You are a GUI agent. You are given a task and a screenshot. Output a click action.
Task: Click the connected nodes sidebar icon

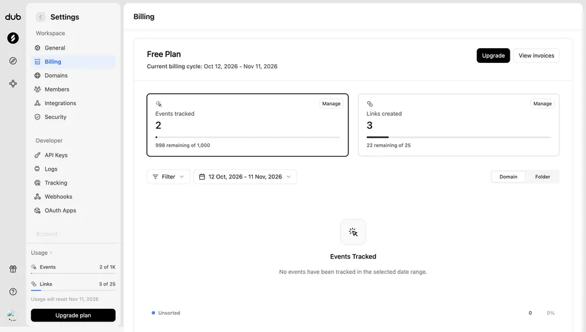[13, 83]
